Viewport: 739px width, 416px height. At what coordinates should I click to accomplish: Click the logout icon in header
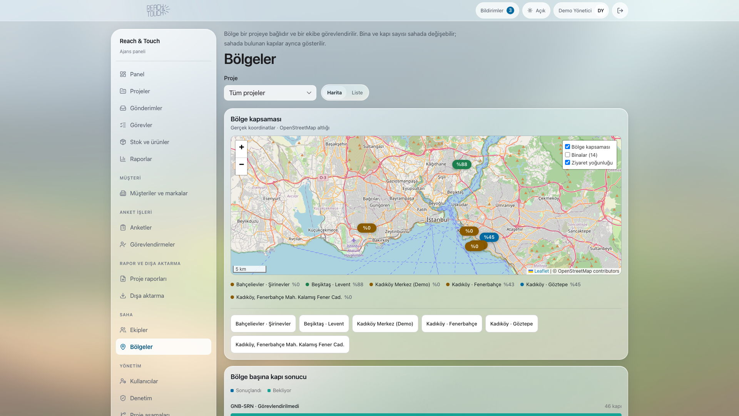pyautogui.click(x=620, y=10)
